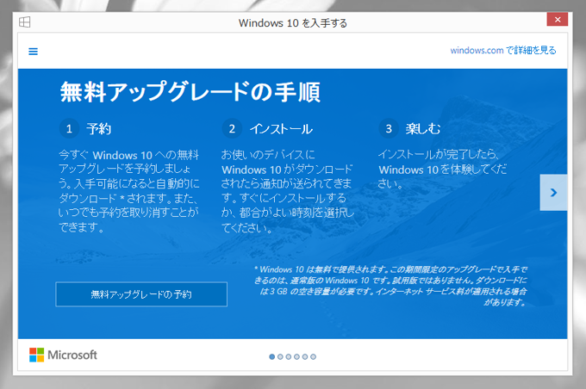The width and height of the screenshot is (586, 389).
Task: Click the step 2 number circle
Action: (x=232, y=129)
